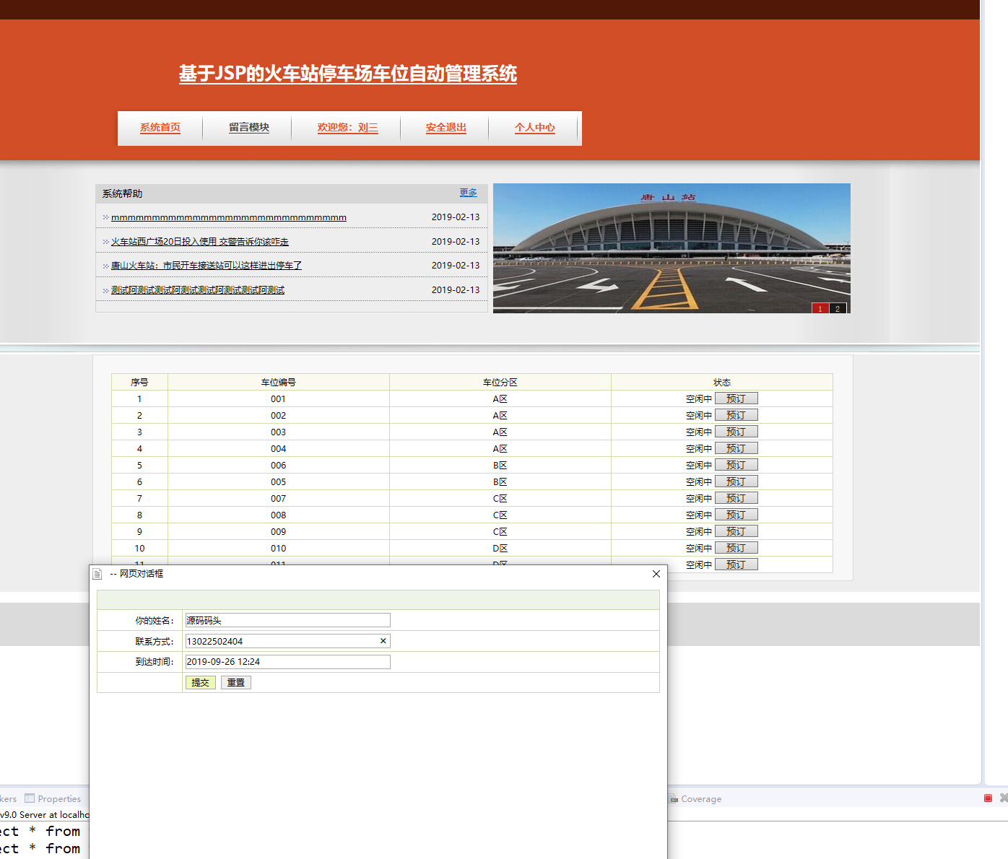The image size is (1008, 859).
Task: Click the red terminate icon in console
Action: click(988, 798)
